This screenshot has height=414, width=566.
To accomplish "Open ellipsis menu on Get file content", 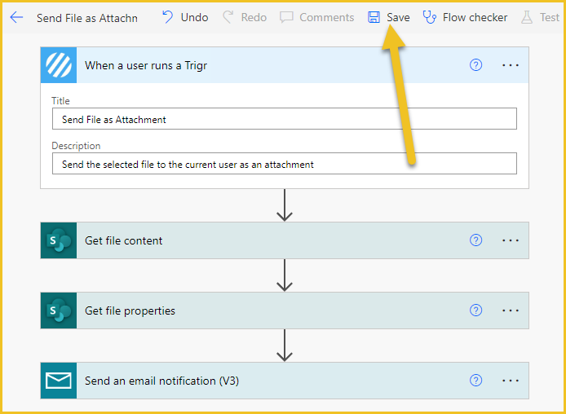I will pos(511,240).
